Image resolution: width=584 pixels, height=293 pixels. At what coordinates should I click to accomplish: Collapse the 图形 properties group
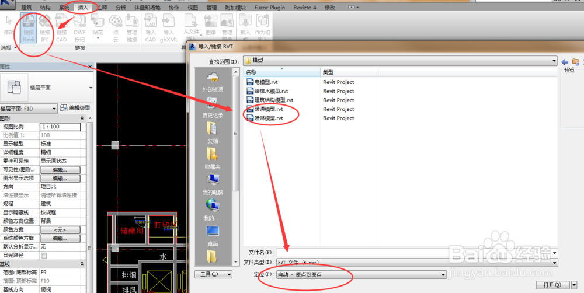[x=82, y=118]
